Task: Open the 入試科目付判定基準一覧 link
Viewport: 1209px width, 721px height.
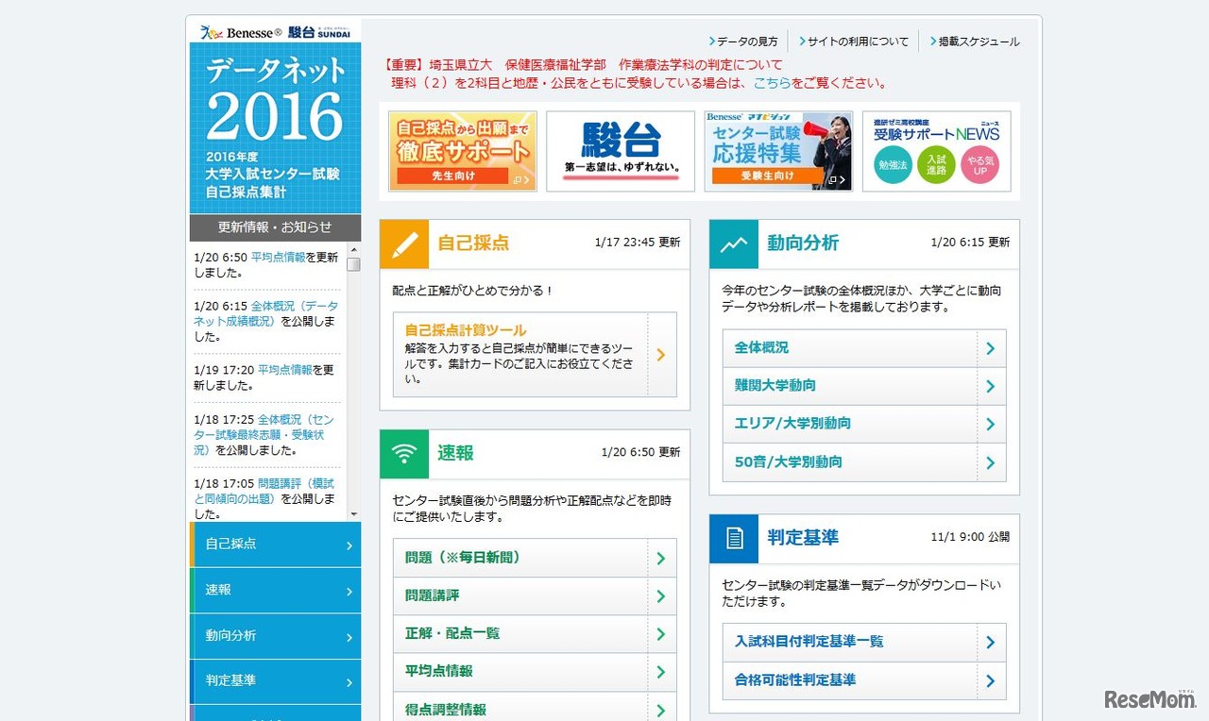Action: pyautogui.click(x=809, y=642)
